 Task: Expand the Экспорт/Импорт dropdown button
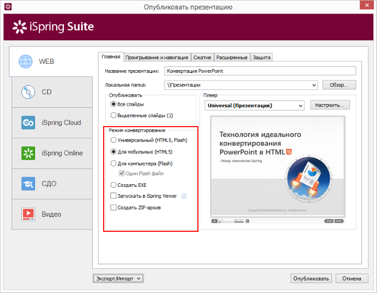(x=118, y=278)
